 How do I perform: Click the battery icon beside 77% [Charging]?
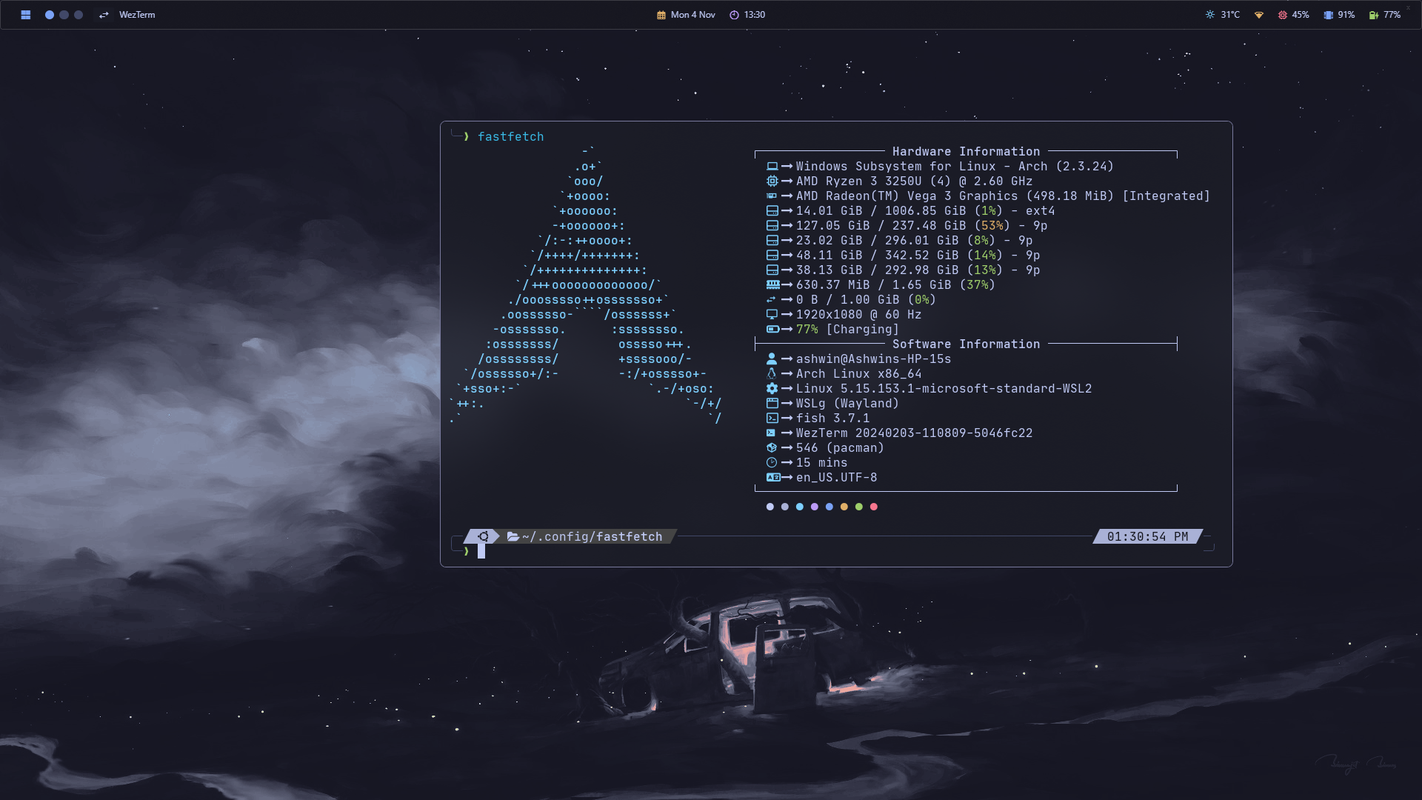tap(772, 330)
